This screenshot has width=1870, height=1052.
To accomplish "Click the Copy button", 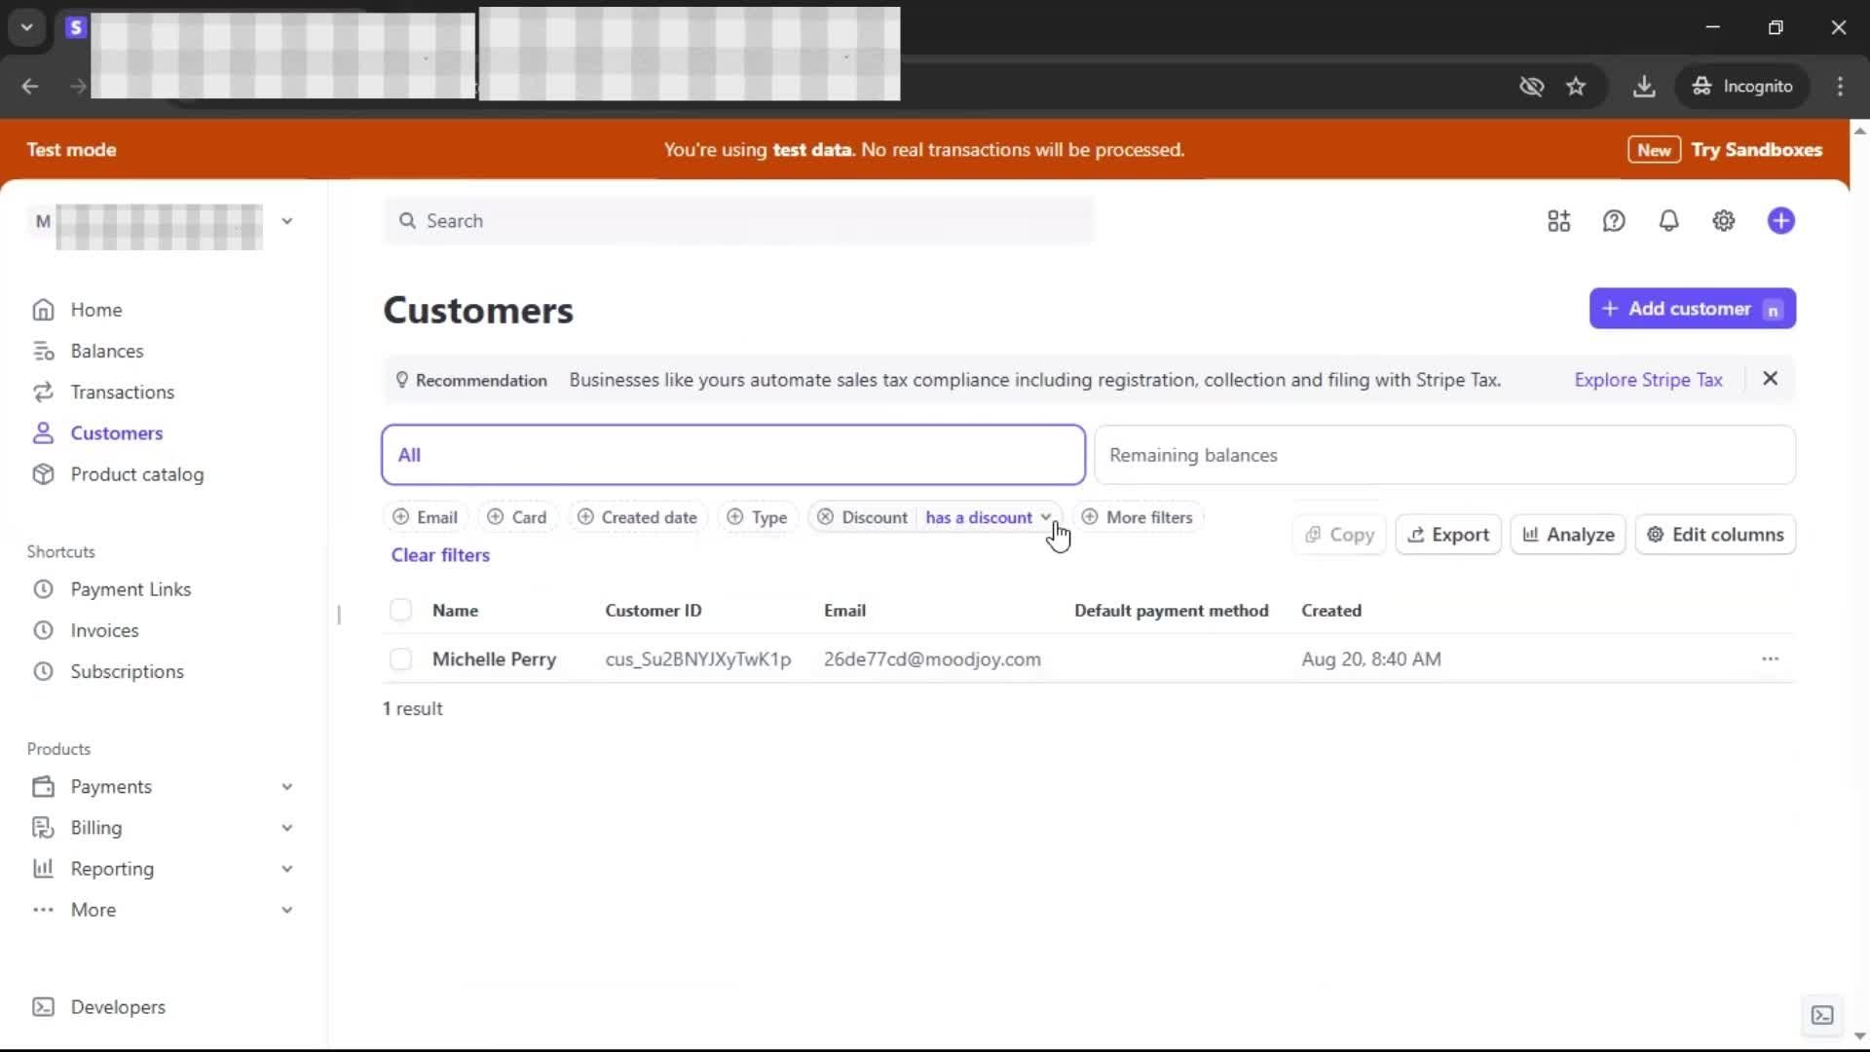I will (x=1339, y=535).
